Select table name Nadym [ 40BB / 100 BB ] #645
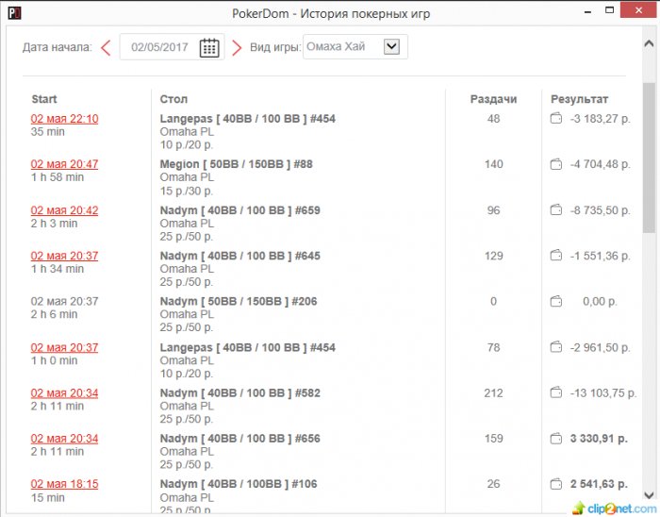Image resolution: width=660 pixels, height=517 pixels. [239, 256]
